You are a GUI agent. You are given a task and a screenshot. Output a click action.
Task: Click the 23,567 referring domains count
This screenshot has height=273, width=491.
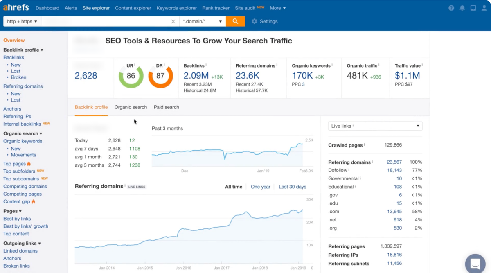(394, 162)
